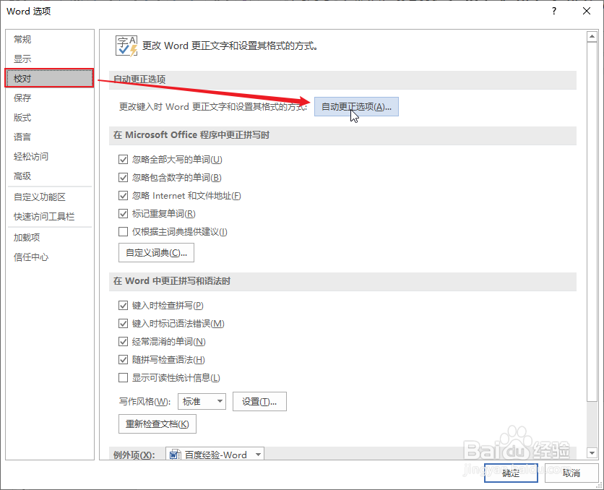Close the Word 选项 dialog

586,11
